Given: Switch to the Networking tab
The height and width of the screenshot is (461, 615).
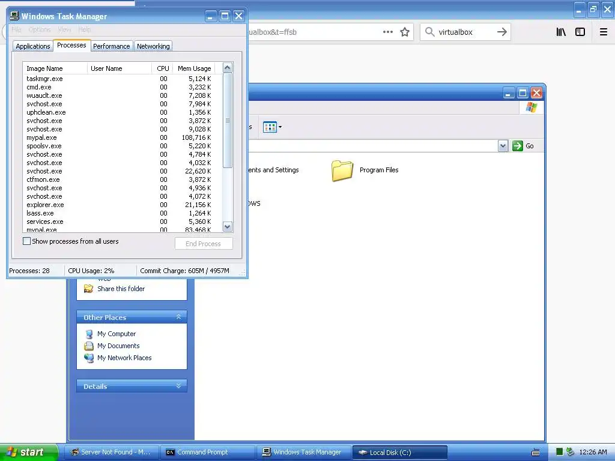Looking at the screenshot, I should coord(153,46).
